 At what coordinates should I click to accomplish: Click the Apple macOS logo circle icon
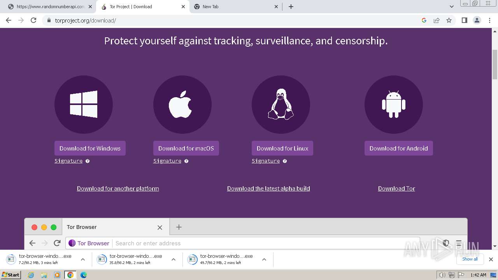point(182,105)
